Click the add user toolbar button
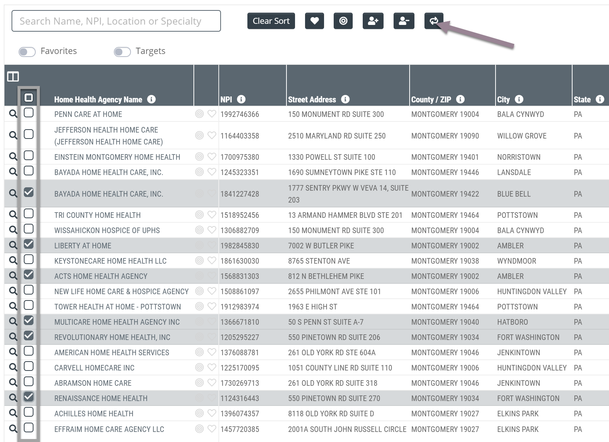609x442 pixels. tap(373, 21)
